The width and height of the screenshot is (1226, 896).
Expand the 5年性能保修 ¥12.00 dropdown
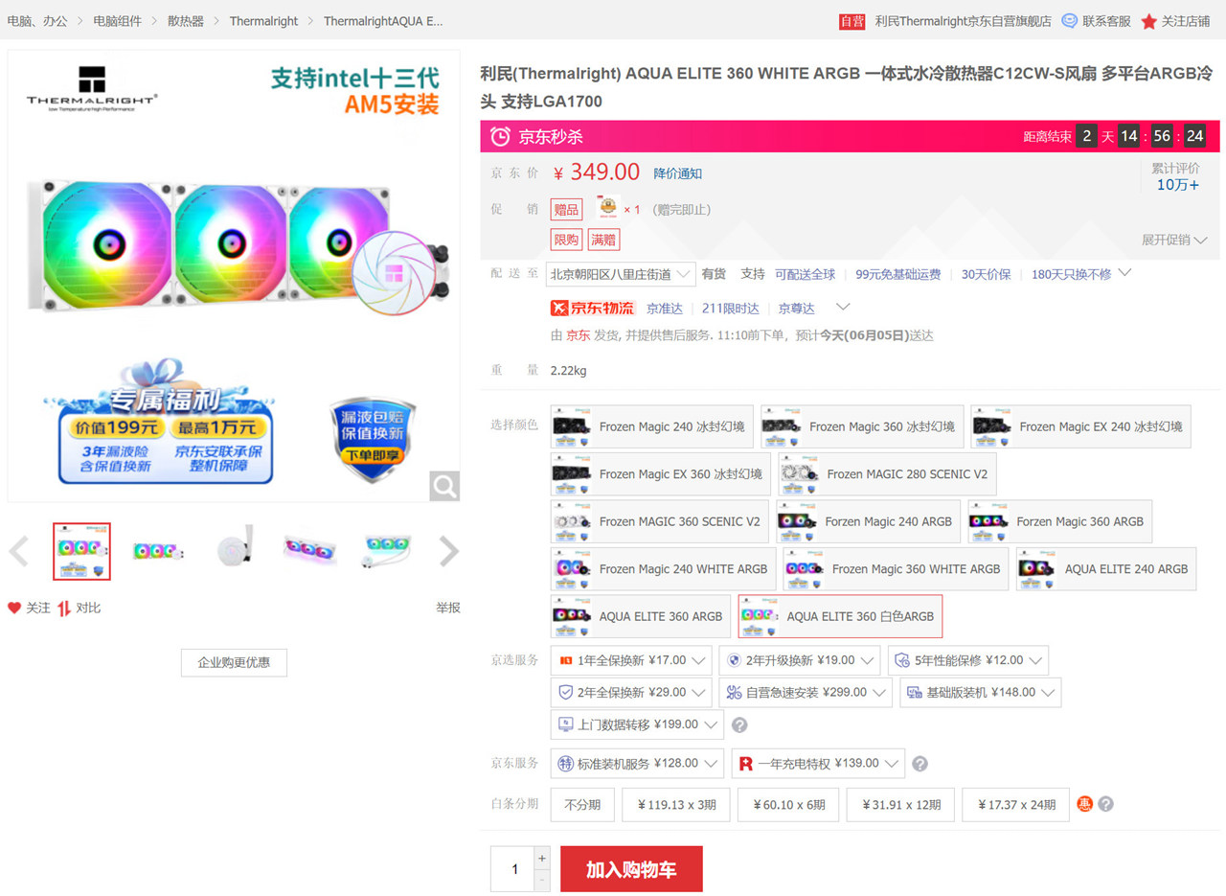point(968,660)
